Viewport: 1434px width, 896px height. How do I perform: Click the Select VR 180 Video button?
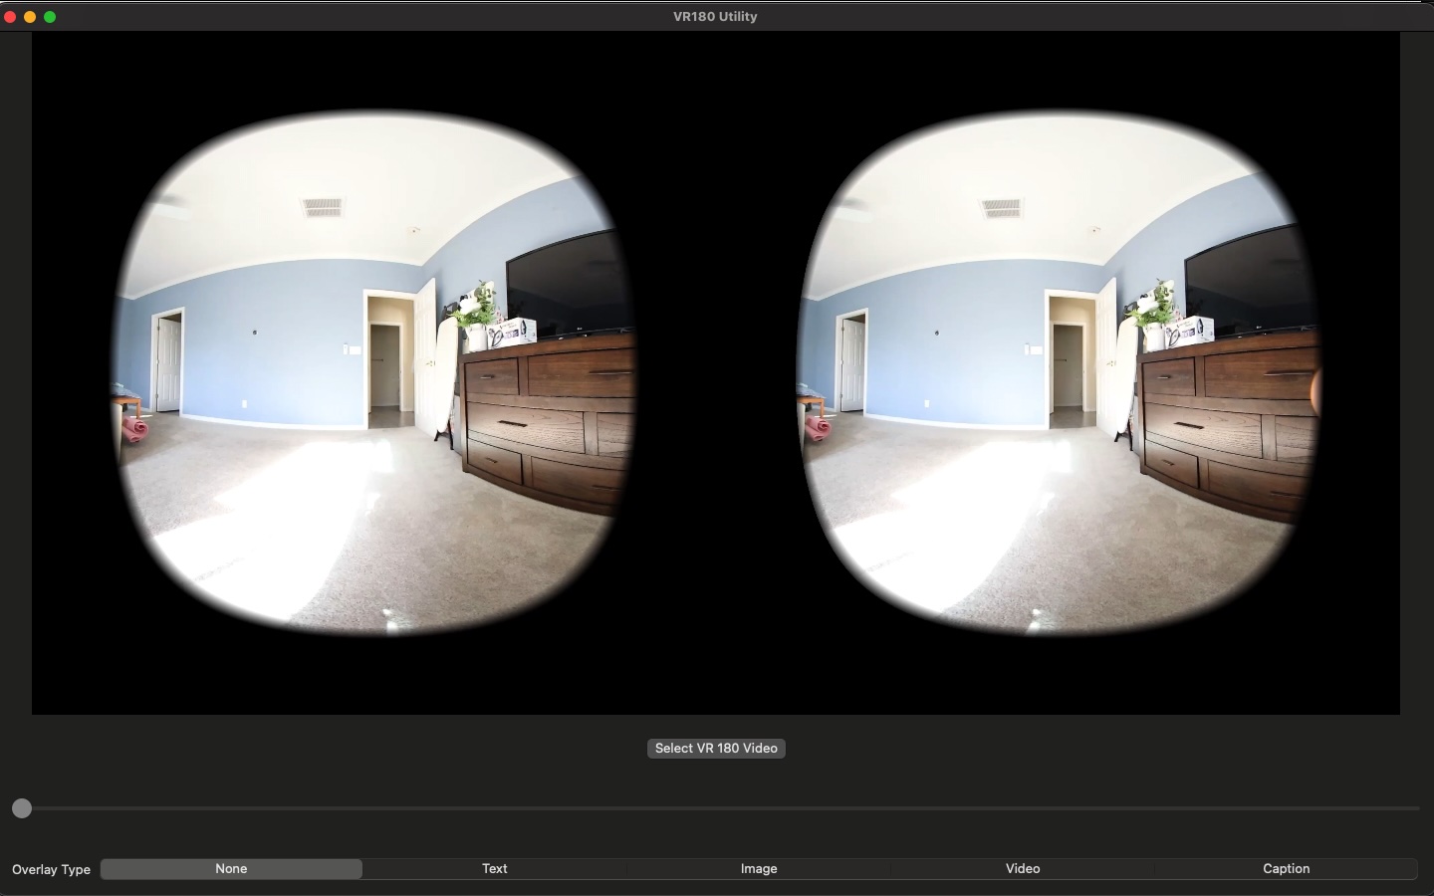[x=716, y=749]
